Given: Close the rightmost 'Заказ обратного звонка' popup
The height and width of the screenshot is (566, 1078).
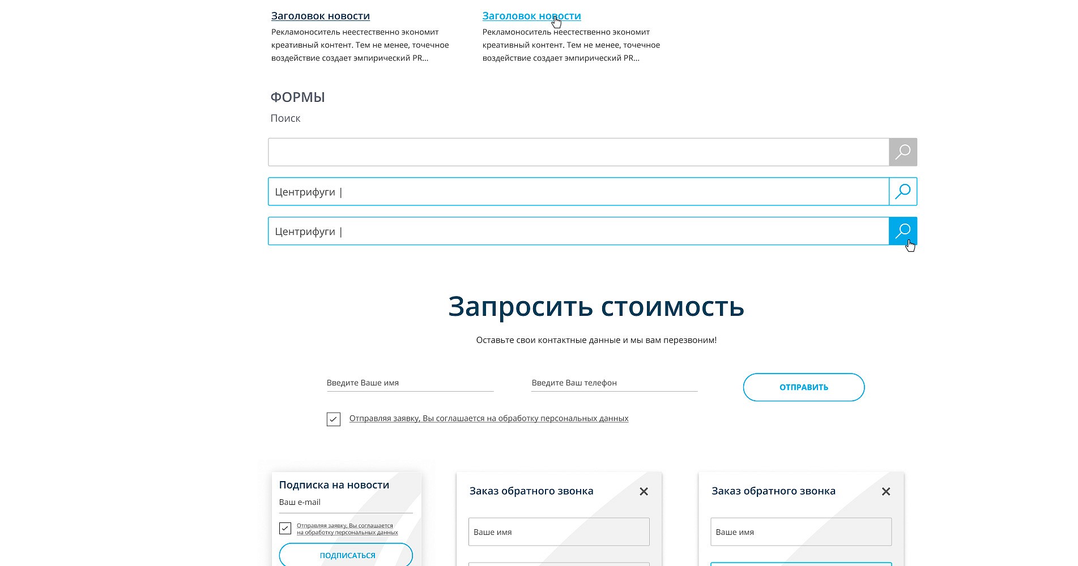Looking at the screenshot, I should (x=886, y=491).
